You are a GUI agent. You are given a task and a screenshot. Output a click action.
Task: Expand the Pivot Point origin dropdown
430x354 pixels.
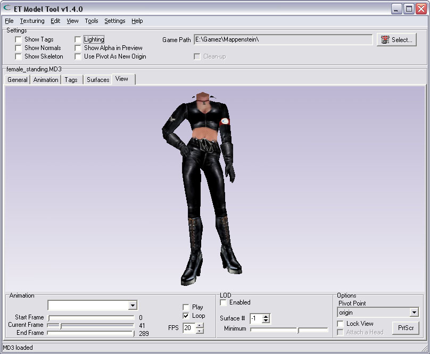click(414, 312)
